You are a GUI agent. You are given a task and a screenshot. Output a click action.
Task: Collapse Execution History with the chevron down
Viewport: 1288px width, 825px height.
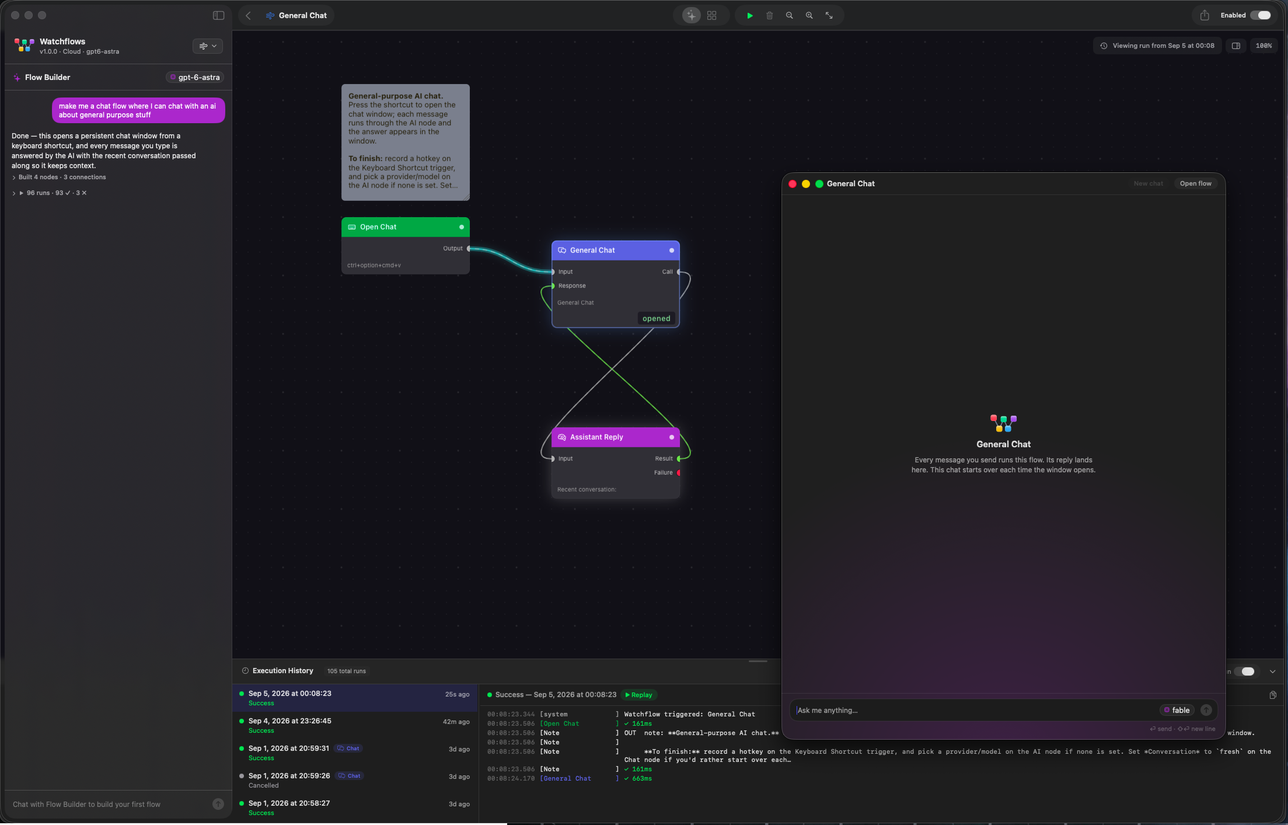coord(1273,671)
